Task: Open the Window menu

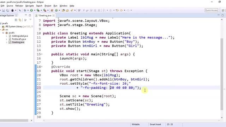Action: pos(64,6)
